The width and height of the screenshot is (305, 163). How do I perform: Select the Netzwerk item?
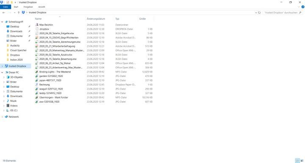pyautogui.click(x=14, y=117)
